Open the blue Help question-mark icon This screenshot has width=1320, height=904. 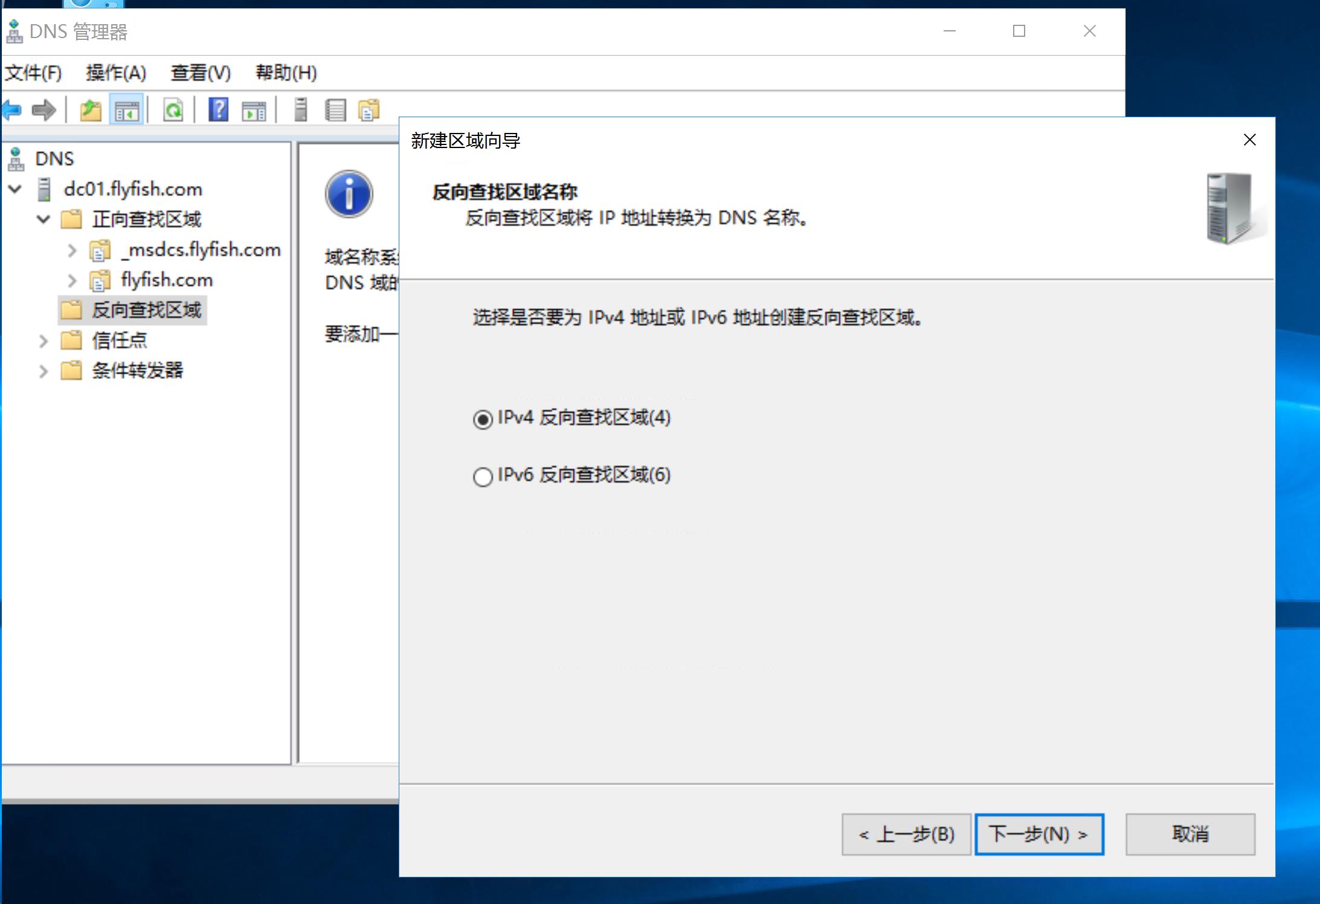tap(218, 110)
